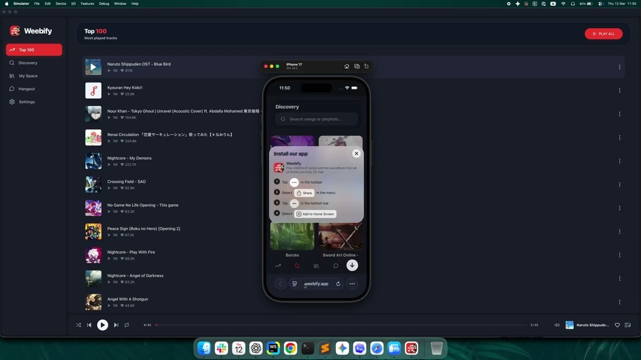
Task: Tap Safari's back button in the simulator
Action: coord(280,284)
